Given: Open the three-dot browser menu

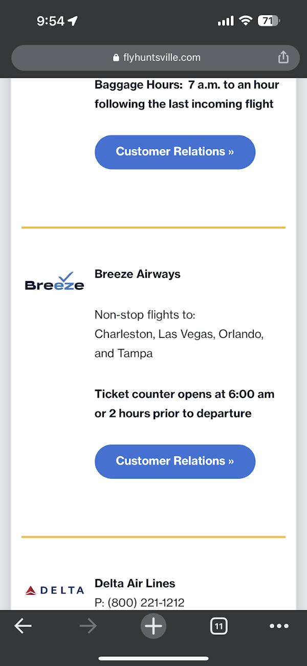Looking at the screenshot, I should point(279,626).
